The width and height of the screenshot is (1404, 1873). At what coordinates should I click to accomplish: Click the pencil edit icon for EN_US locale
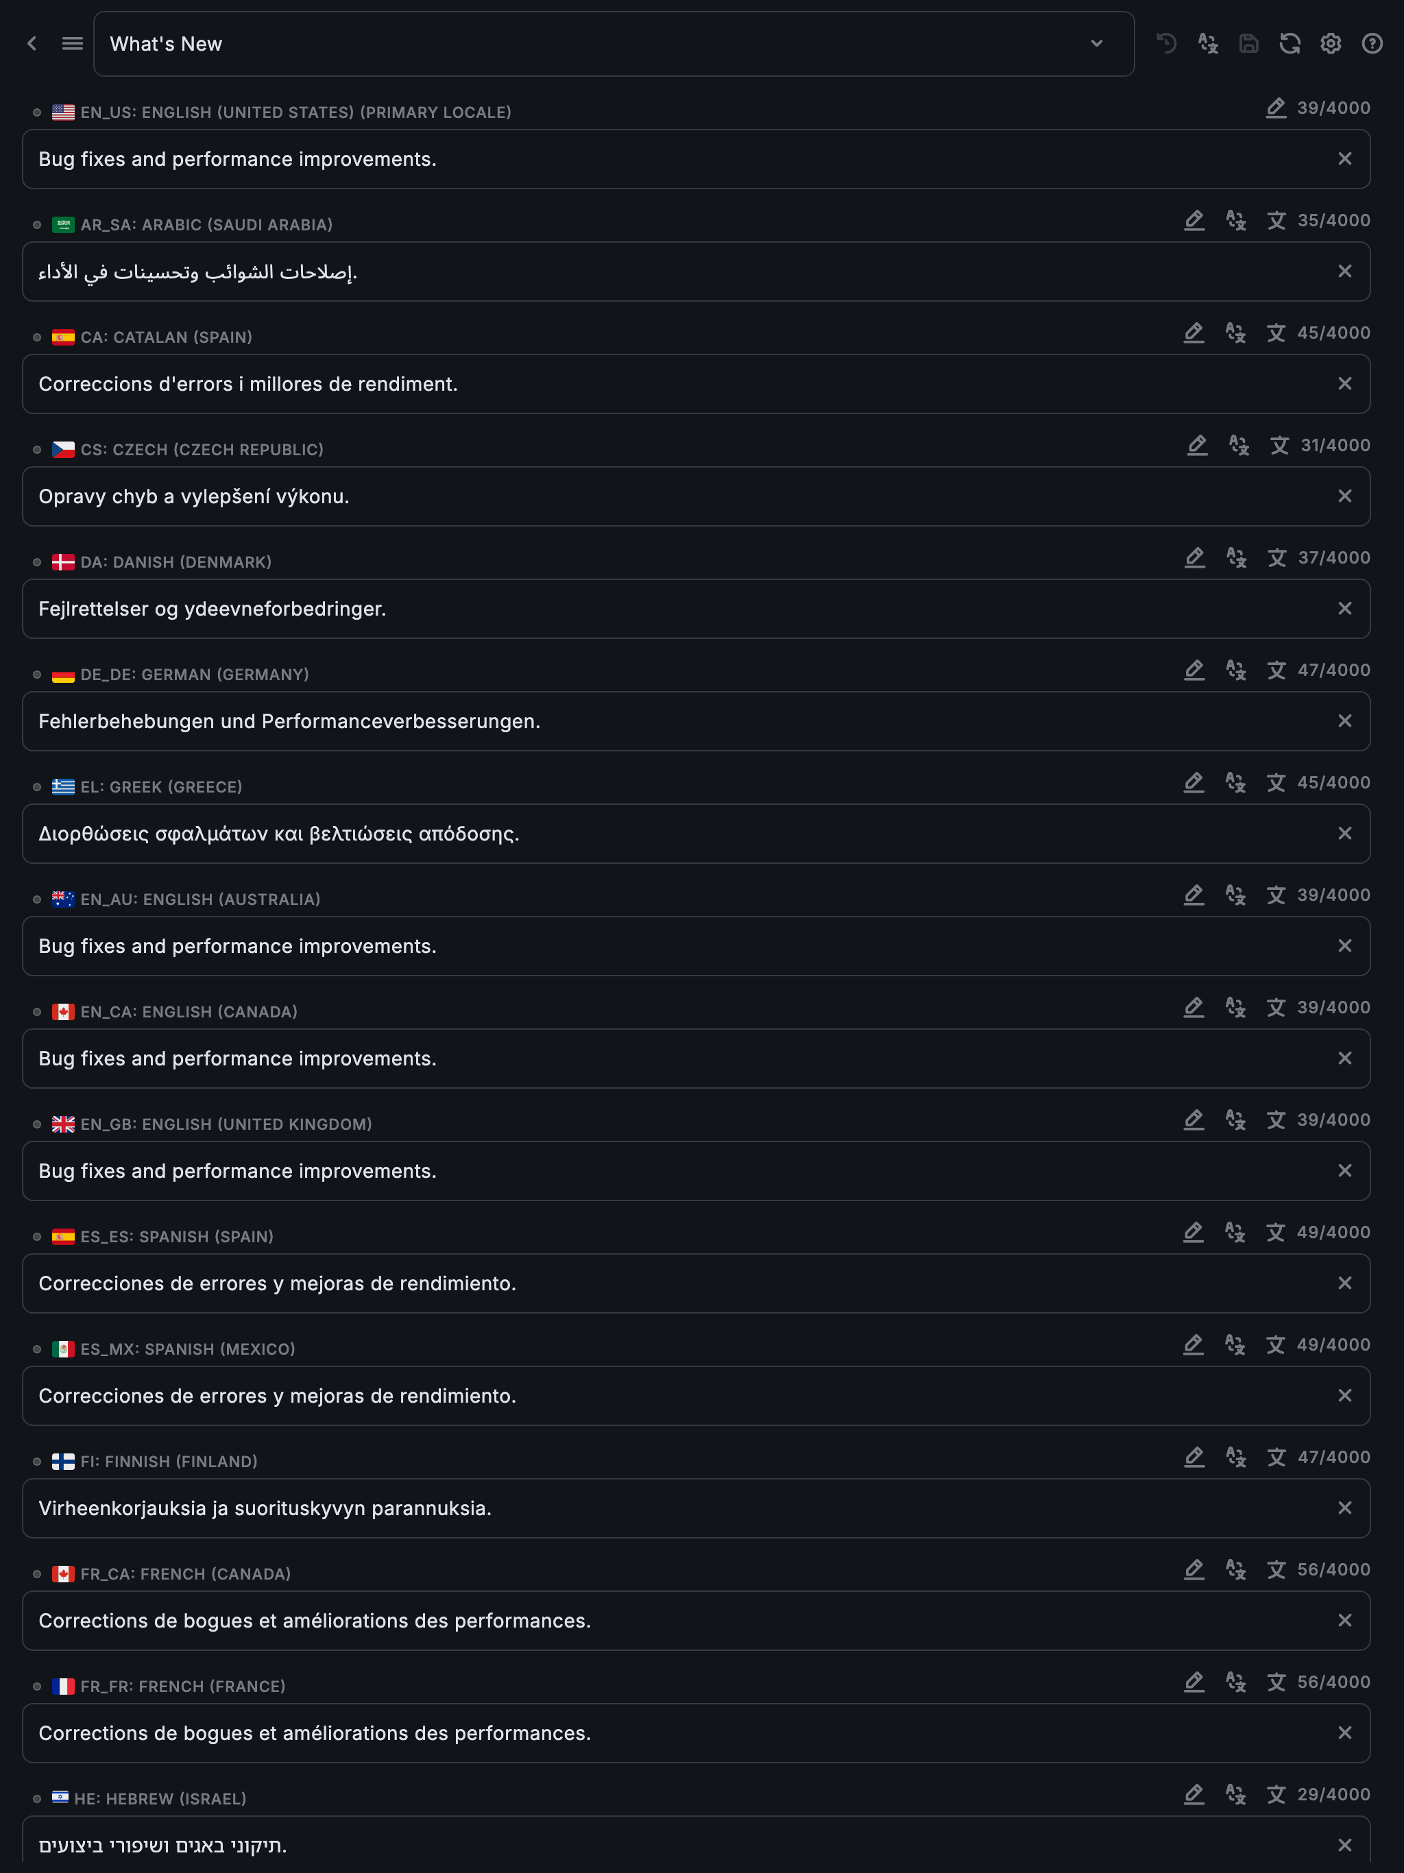click(1275, 108)
